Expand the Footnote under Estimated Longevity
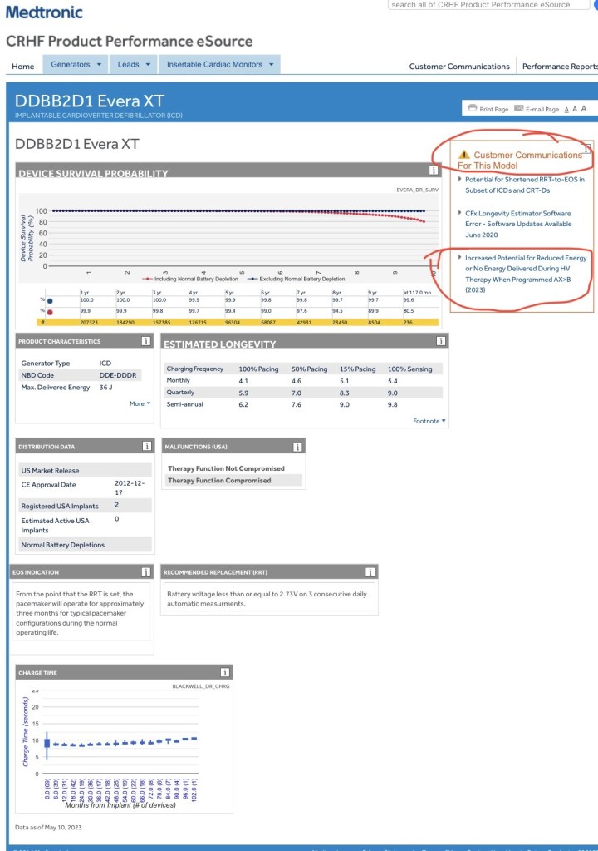The image size is (598, 851). pyautogui.click(x=429, y=421)
